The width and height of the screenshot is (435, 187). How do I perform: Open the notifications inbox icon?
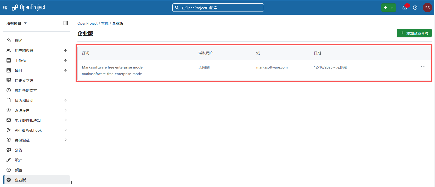pos(405,8)
